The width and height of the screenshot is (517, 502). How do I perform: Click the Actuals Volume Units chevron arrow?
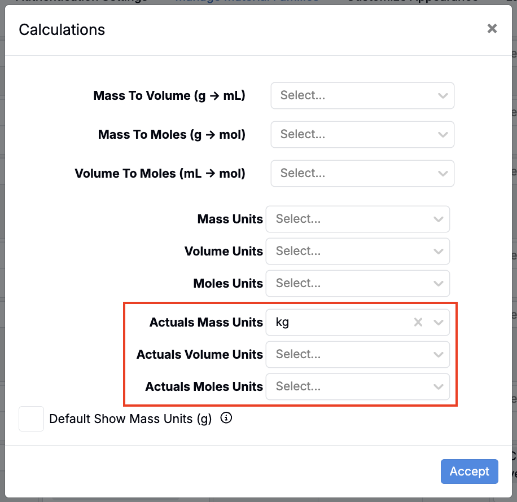(x=438, y=355)
